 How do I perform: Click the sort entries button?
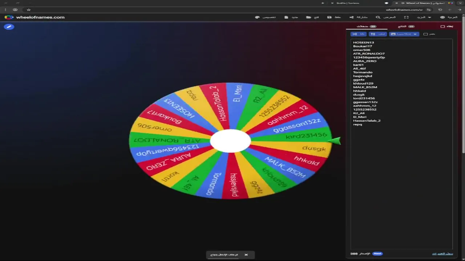click(377, 34)
